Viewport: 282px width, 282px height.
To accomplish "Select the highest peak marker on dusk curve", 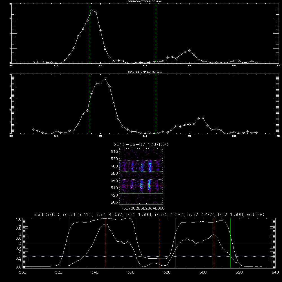I will click(x=105, y=79).
